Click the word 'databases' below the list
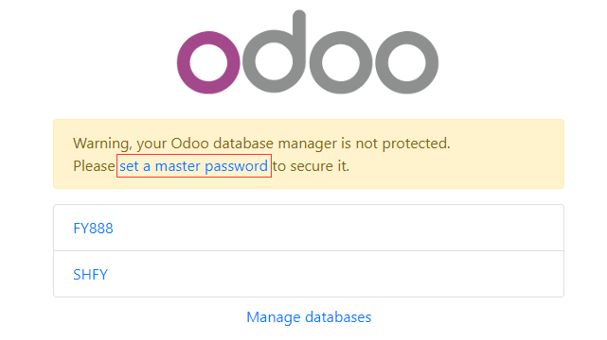607x340 pixels. click(338, 316)
